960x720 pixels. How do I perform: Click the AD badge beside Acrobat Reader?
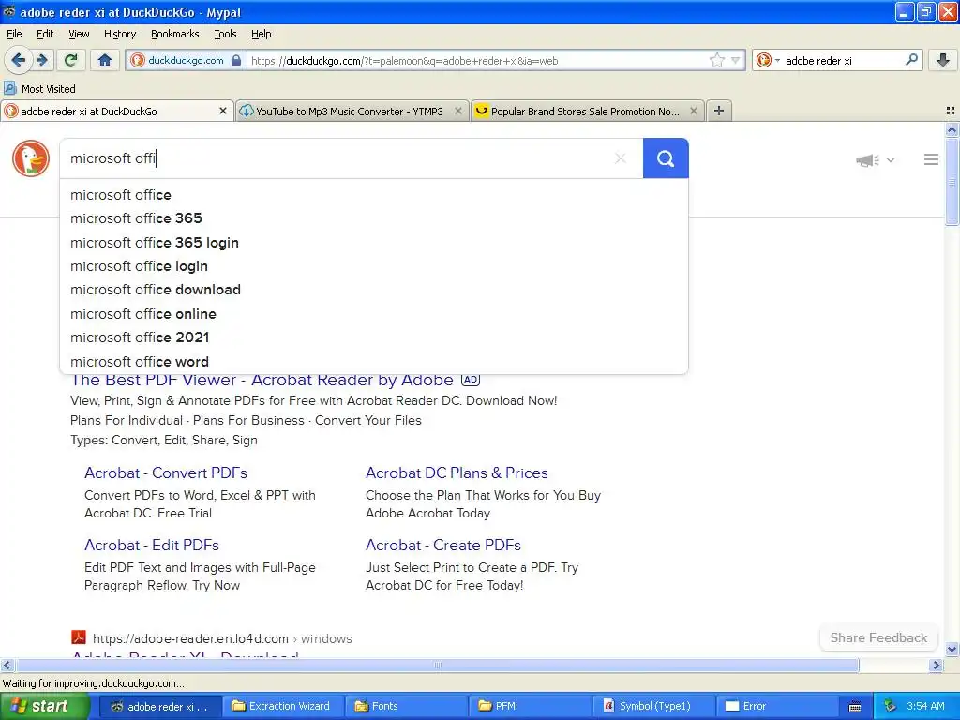pos(471,380)
